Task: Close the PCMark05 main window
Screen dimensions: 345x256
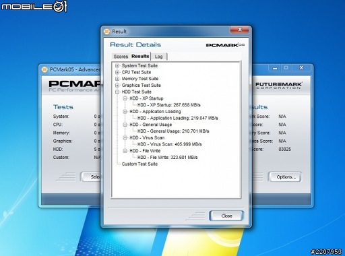Action: click(301, 68)
